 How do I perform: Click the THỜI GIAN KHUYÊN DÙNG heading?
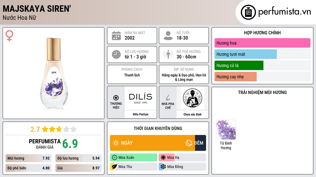158,128
